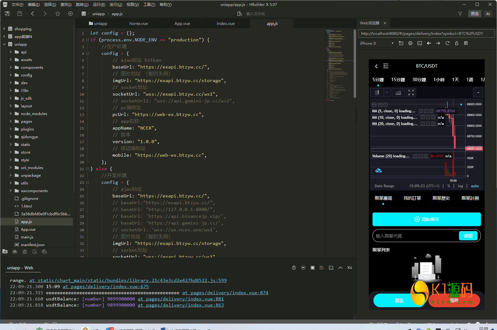Open the chart type dropdown arrow

click(x=387, y=93)
